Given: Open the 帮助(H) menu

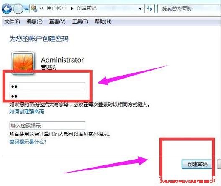Looking at the screenshot, I should point(103,21).
